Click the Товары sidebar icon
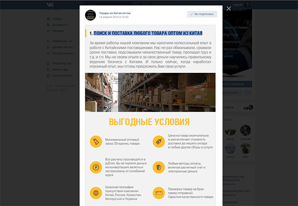 coord(48,19)
